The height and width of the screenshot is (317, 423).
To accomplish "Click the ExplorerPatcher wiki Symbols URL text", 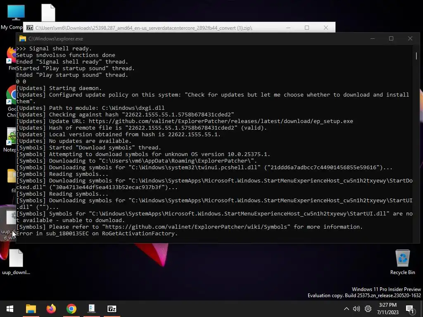I will [x=196, y=227].
